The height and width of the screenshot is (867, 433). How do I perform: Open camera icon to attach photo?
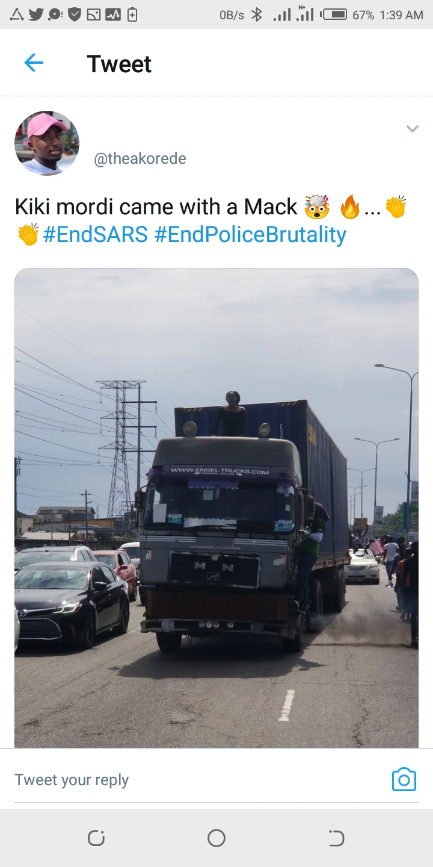pos(404,779)
